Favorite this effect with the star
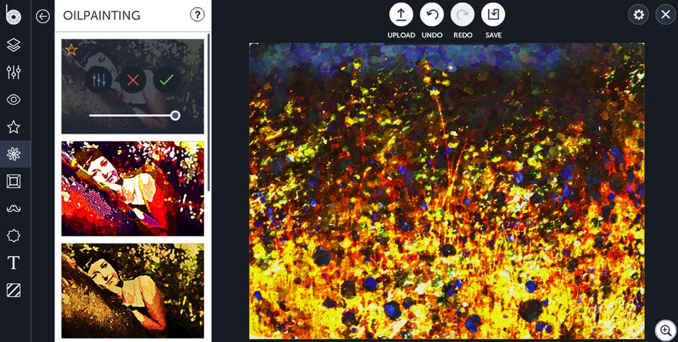 (71, 50)
